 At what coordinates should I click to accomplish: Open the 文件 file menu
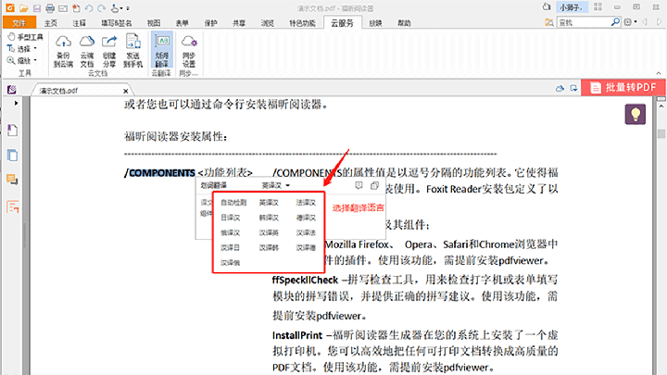pos(19,23)
